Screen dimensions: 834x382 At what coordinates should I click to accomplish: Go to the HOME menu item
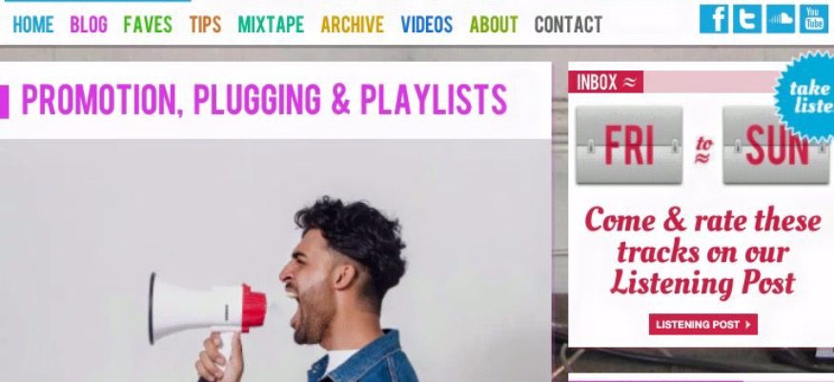tap(33, 25)
